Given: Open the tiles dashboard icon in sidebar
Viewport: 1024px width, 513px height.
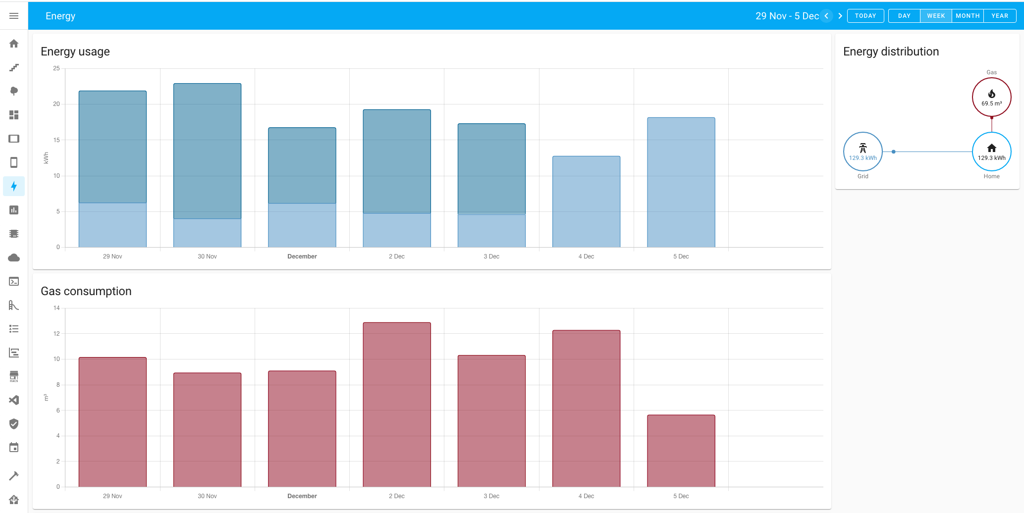Looking at the screenshot, I should tap(14, 115).
